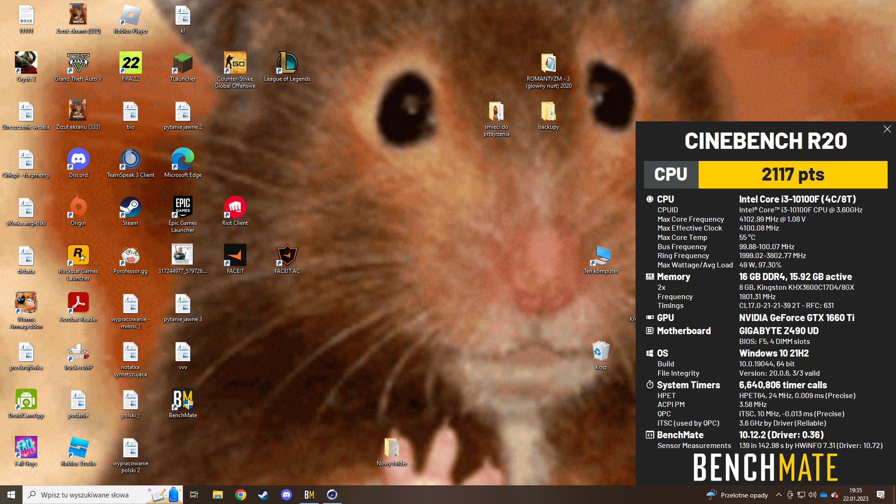Select the podanie document icon
The image size is (896, 504).
[78, 404]
